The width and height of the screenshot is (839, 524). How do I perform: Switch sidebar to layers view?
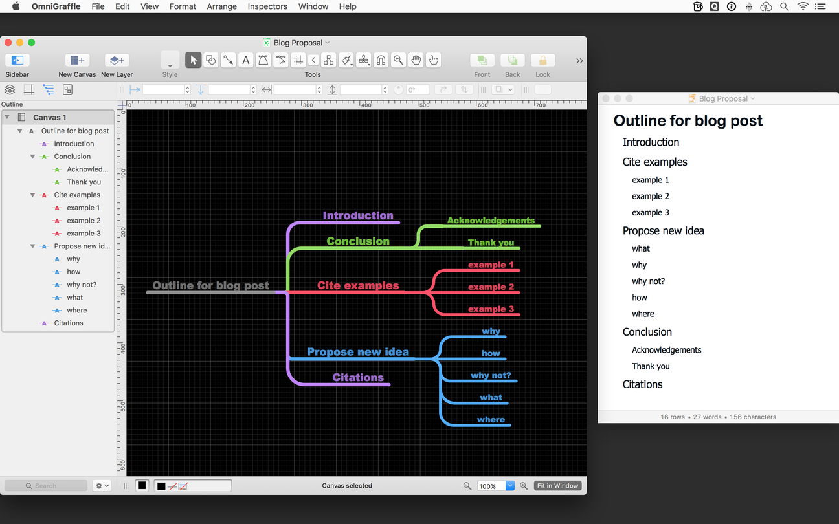point(10,90)
